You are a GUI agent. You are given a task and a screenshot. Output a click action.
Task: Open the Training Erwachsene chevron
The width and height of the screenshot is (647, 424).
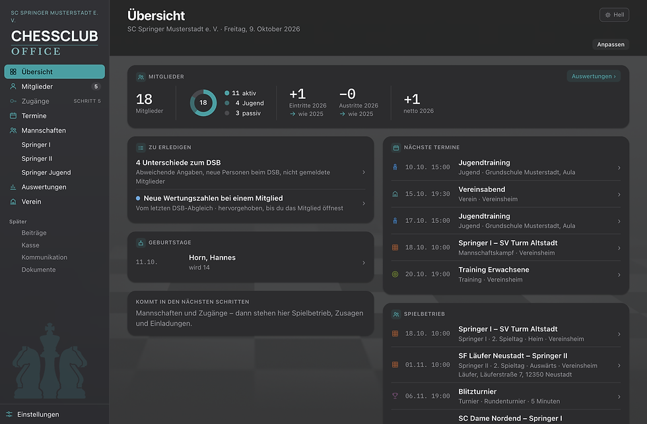coord(619,275)
